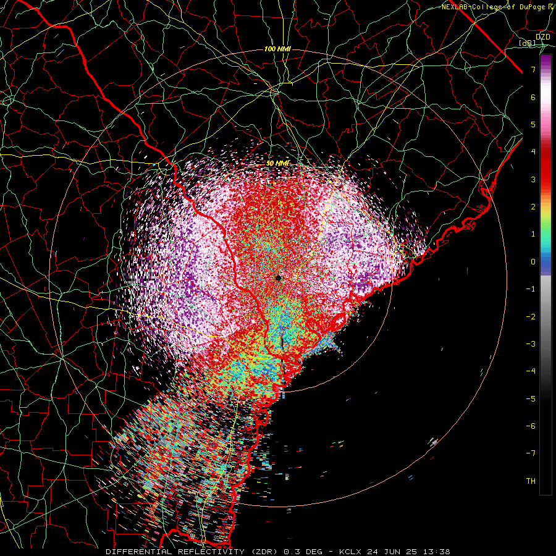Click the "-1" value on the ZDR scale
The image size is (556, 556).
click(x=531, y=289)
